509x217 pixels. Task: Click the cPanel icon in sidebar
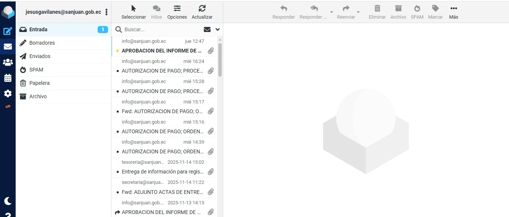(8, 107)
